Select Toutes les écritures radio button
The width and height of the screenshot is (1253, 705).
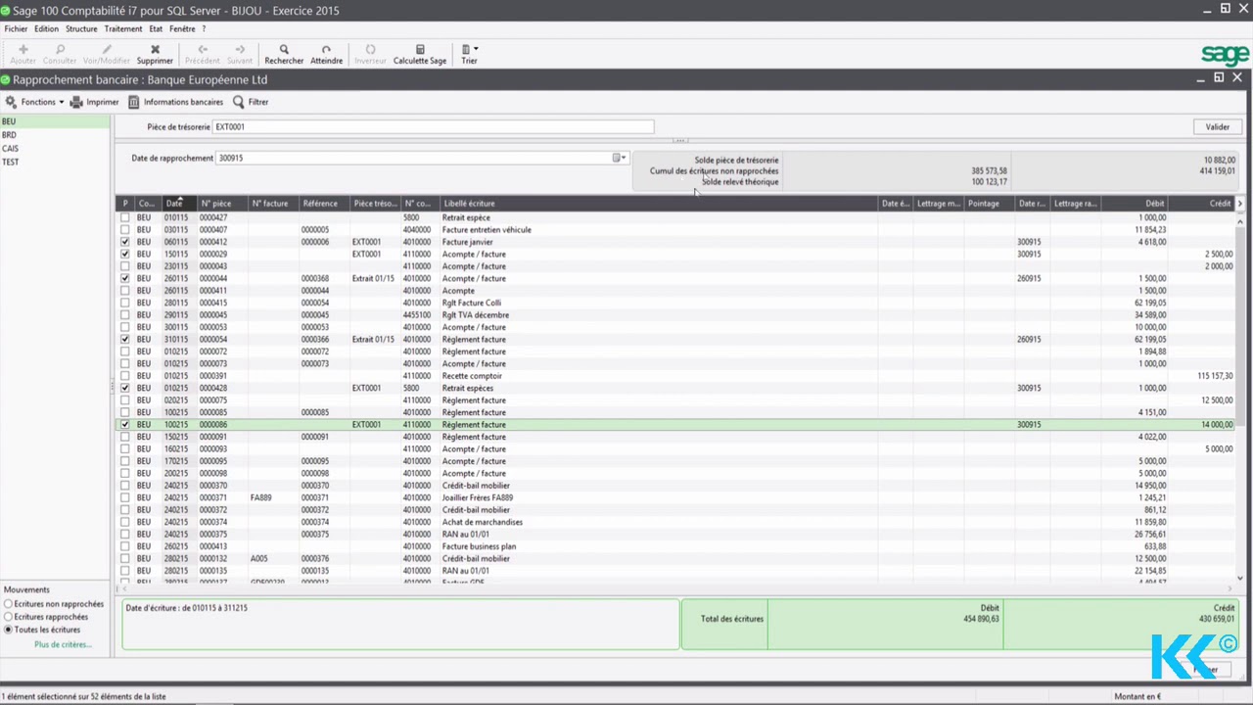click(x=9, y=630)
